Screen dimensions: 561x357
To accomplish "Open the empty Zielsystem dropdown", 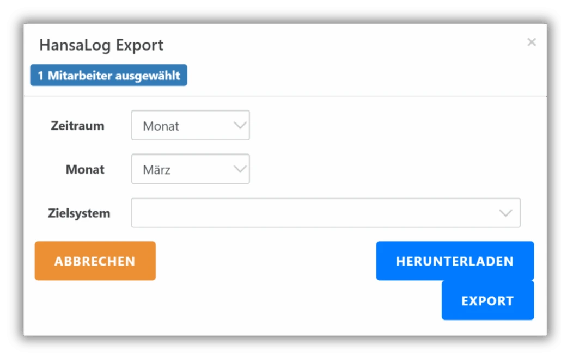I will pyautogui.click(x=326, y=212).
